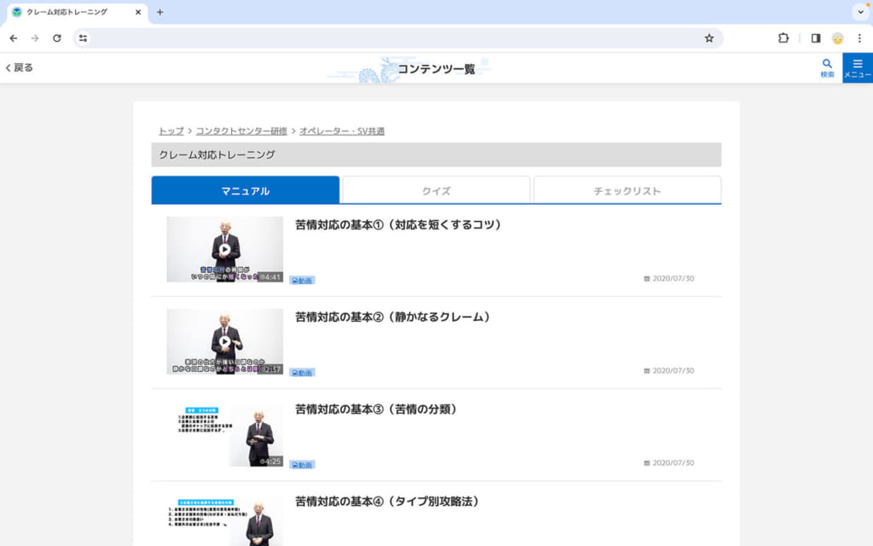Viewport: 873px width, 546px height.
Task: Switch to the チェックリスト tab
Action: (627, 190)
